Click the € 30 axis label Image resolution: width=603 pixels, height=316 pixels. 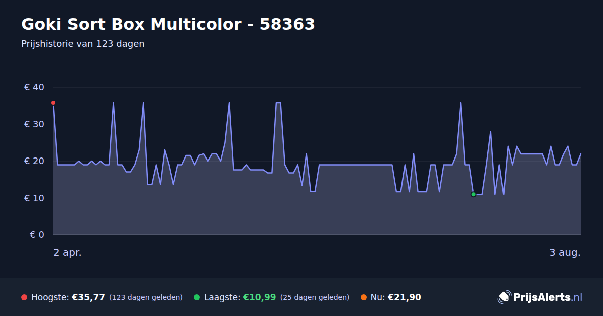[x=34, y=124]
